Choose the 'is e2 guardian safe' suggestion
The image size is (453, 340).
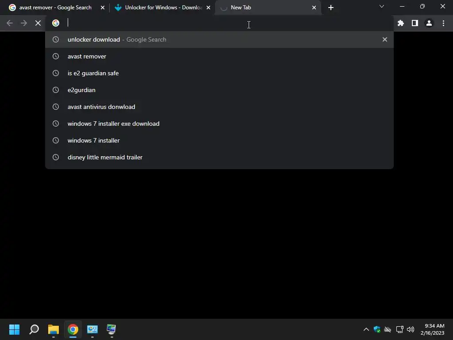pos(219,73)
